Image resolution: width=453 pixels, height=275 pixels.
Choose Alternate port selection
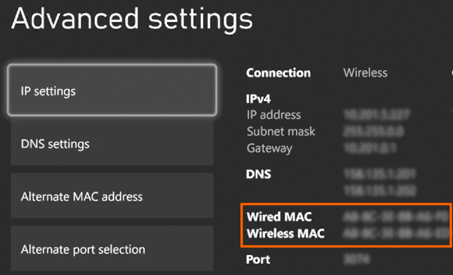[x=112, y=250]
